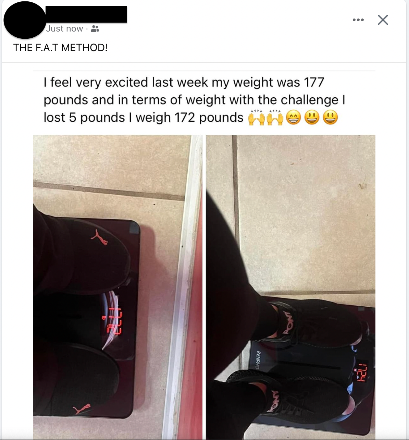
Task: Click the first raised hands emoji
Action: [256, 118]
